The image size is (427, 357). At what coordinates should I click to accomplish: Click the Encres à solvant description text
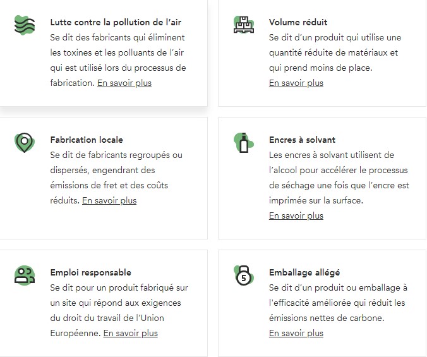click(x=339, y=178)
